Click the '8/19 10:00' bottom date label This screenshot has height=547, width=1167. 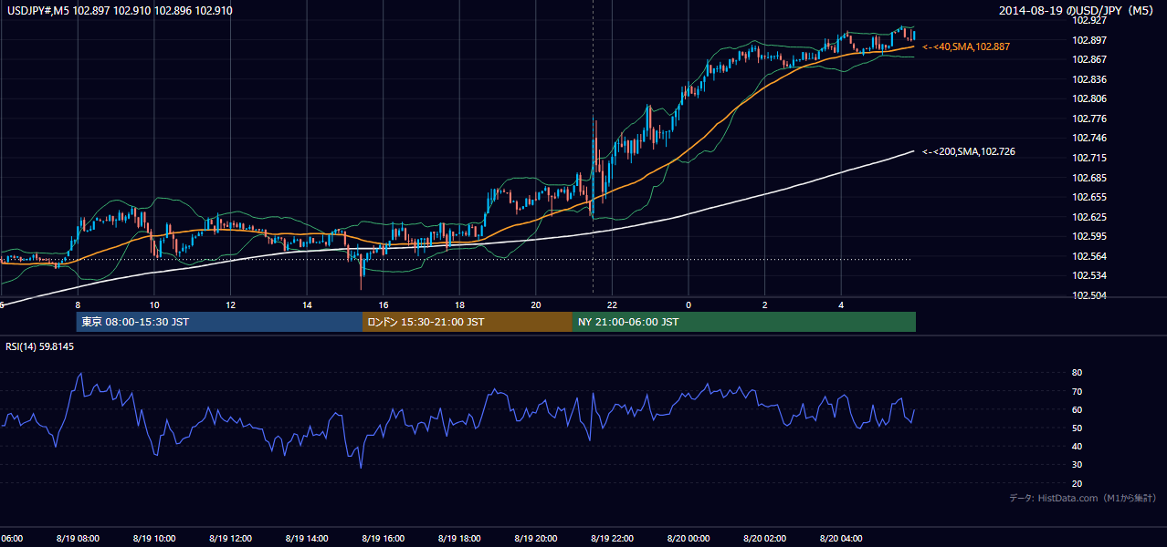154,539
